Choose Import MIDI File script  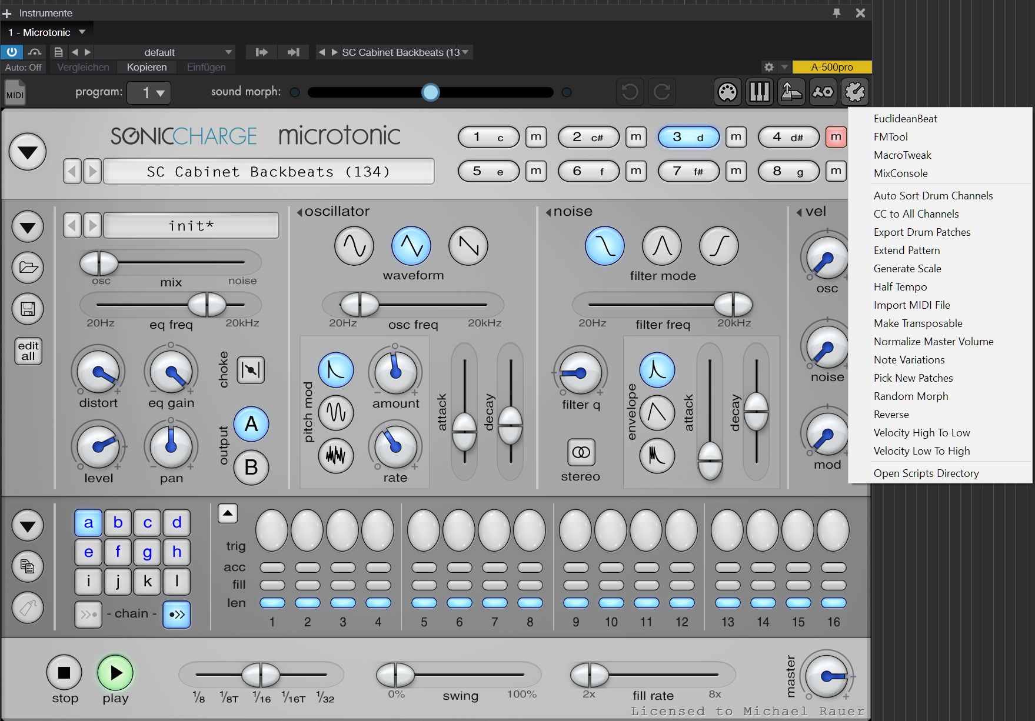click(911, 305)
